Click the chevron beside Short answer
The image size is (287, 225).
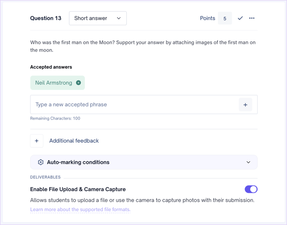[119, 18]
